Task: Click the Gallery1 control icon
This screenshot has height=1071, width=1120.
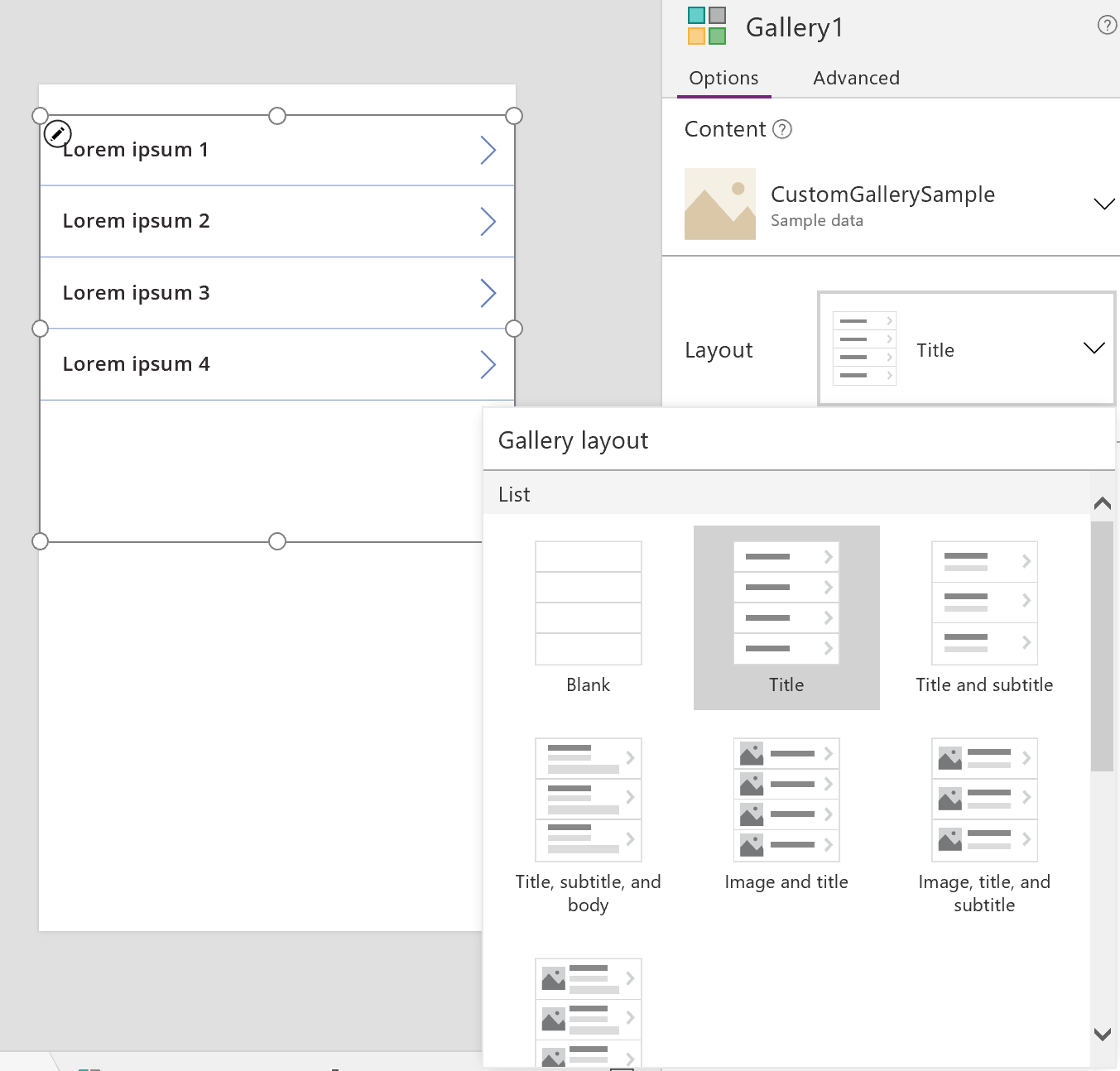Action: tap(707, 26)
